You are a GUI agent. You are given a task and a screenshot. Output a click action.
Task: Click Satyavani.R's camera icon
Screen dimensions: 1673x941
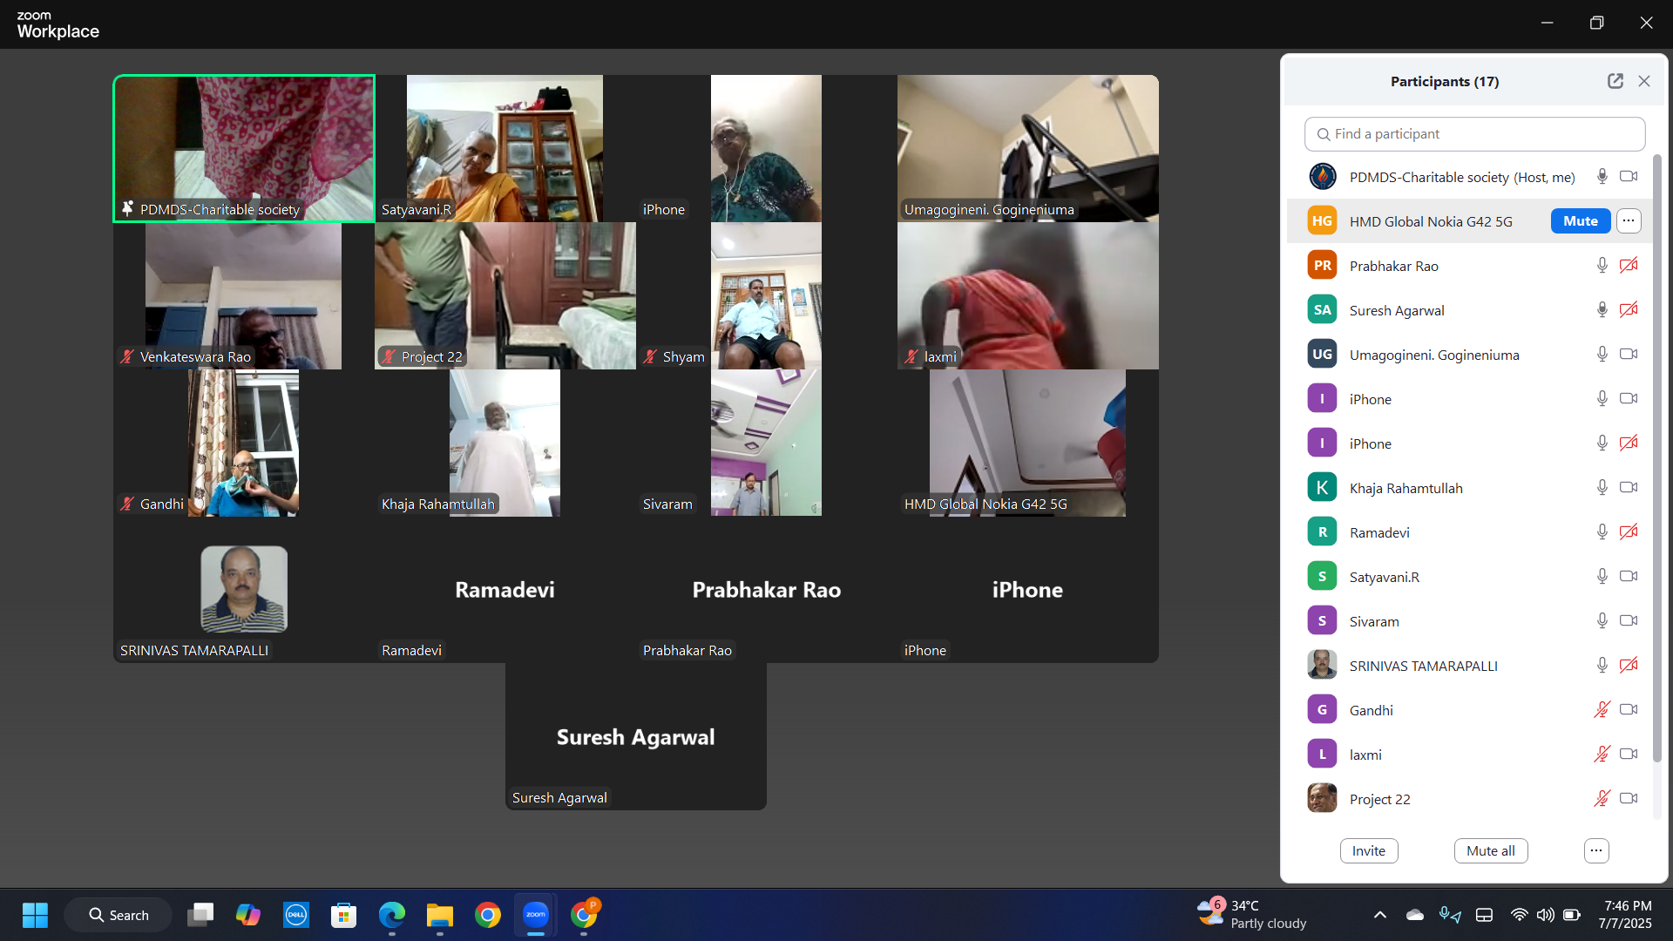click(1629, 577)
